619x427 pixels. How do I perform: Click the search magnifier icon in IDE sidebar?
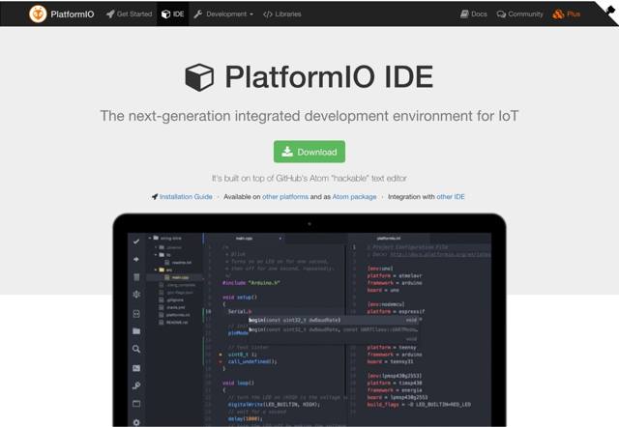point(136,349)
